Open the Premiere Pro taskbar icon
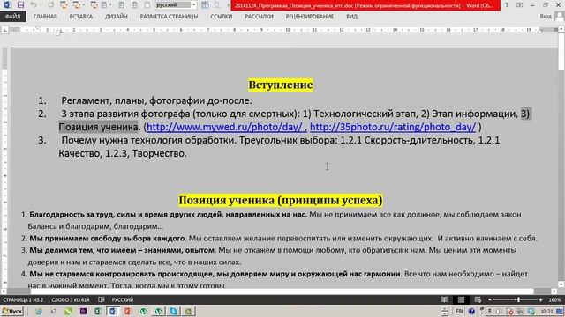The width and height of the screenshot is (565, 317). 83,311
